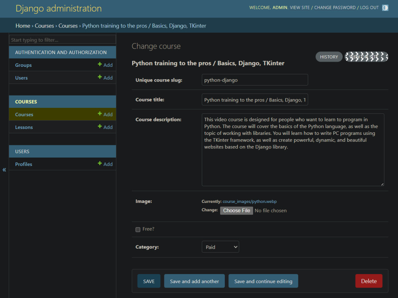Screen dimensions: 398x298
Task: Click the second Courses breadcrumb link
Action: (x=68, y=25)
